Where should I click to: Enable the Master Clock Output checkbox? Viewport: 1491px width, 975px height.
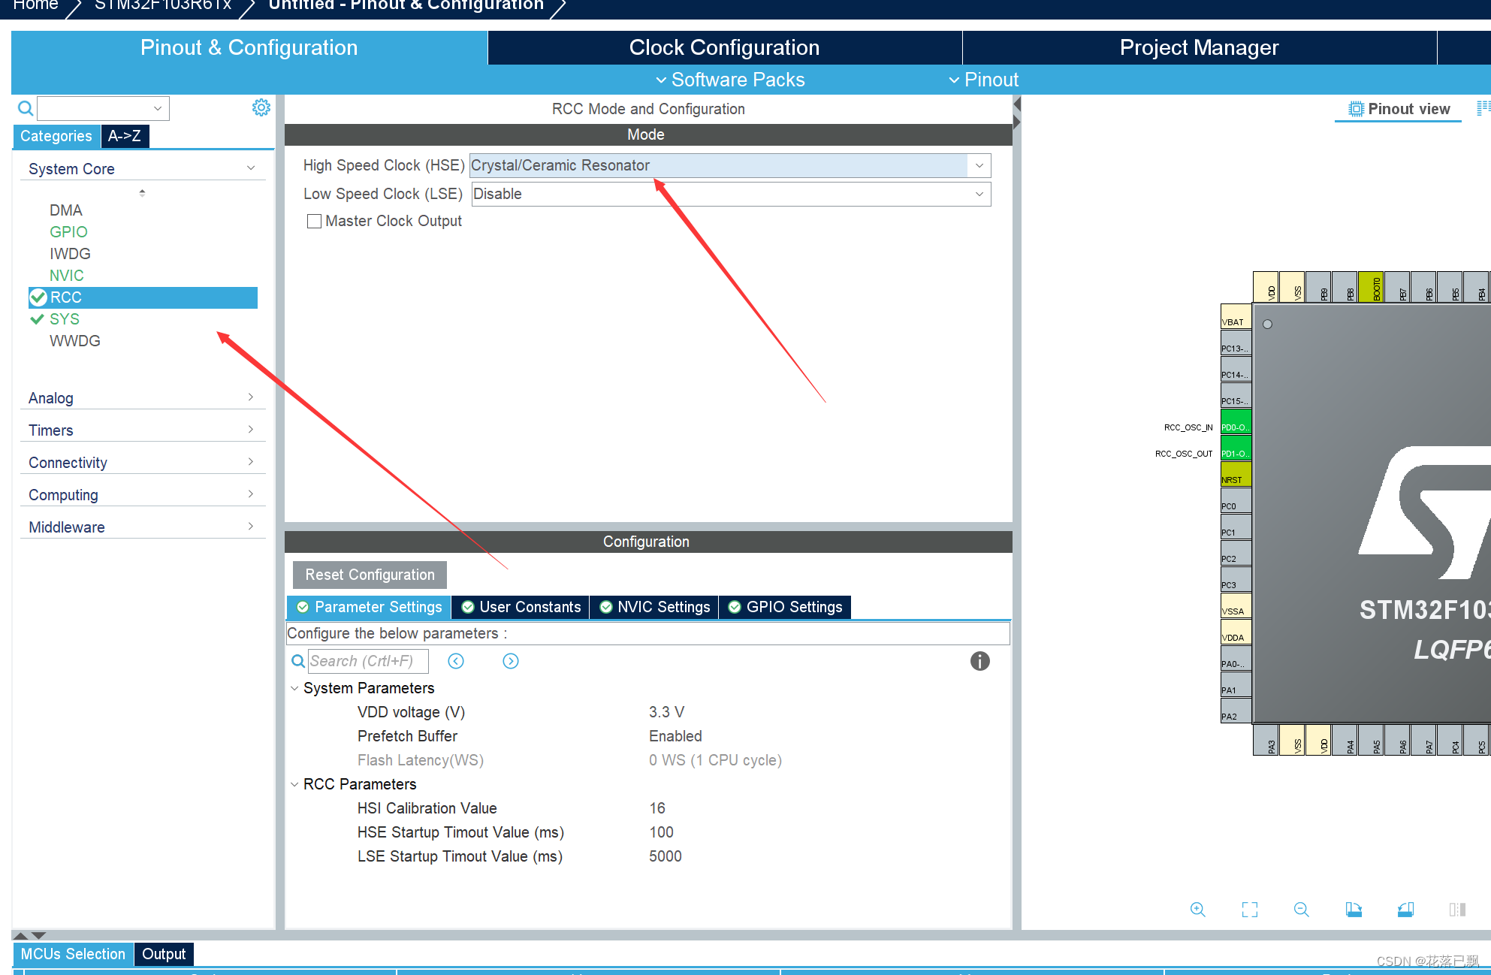315,222
